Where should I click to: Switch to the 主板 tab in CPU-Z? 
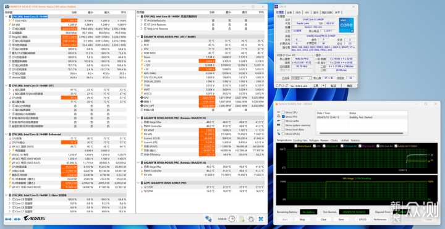[x=289, y=12]
